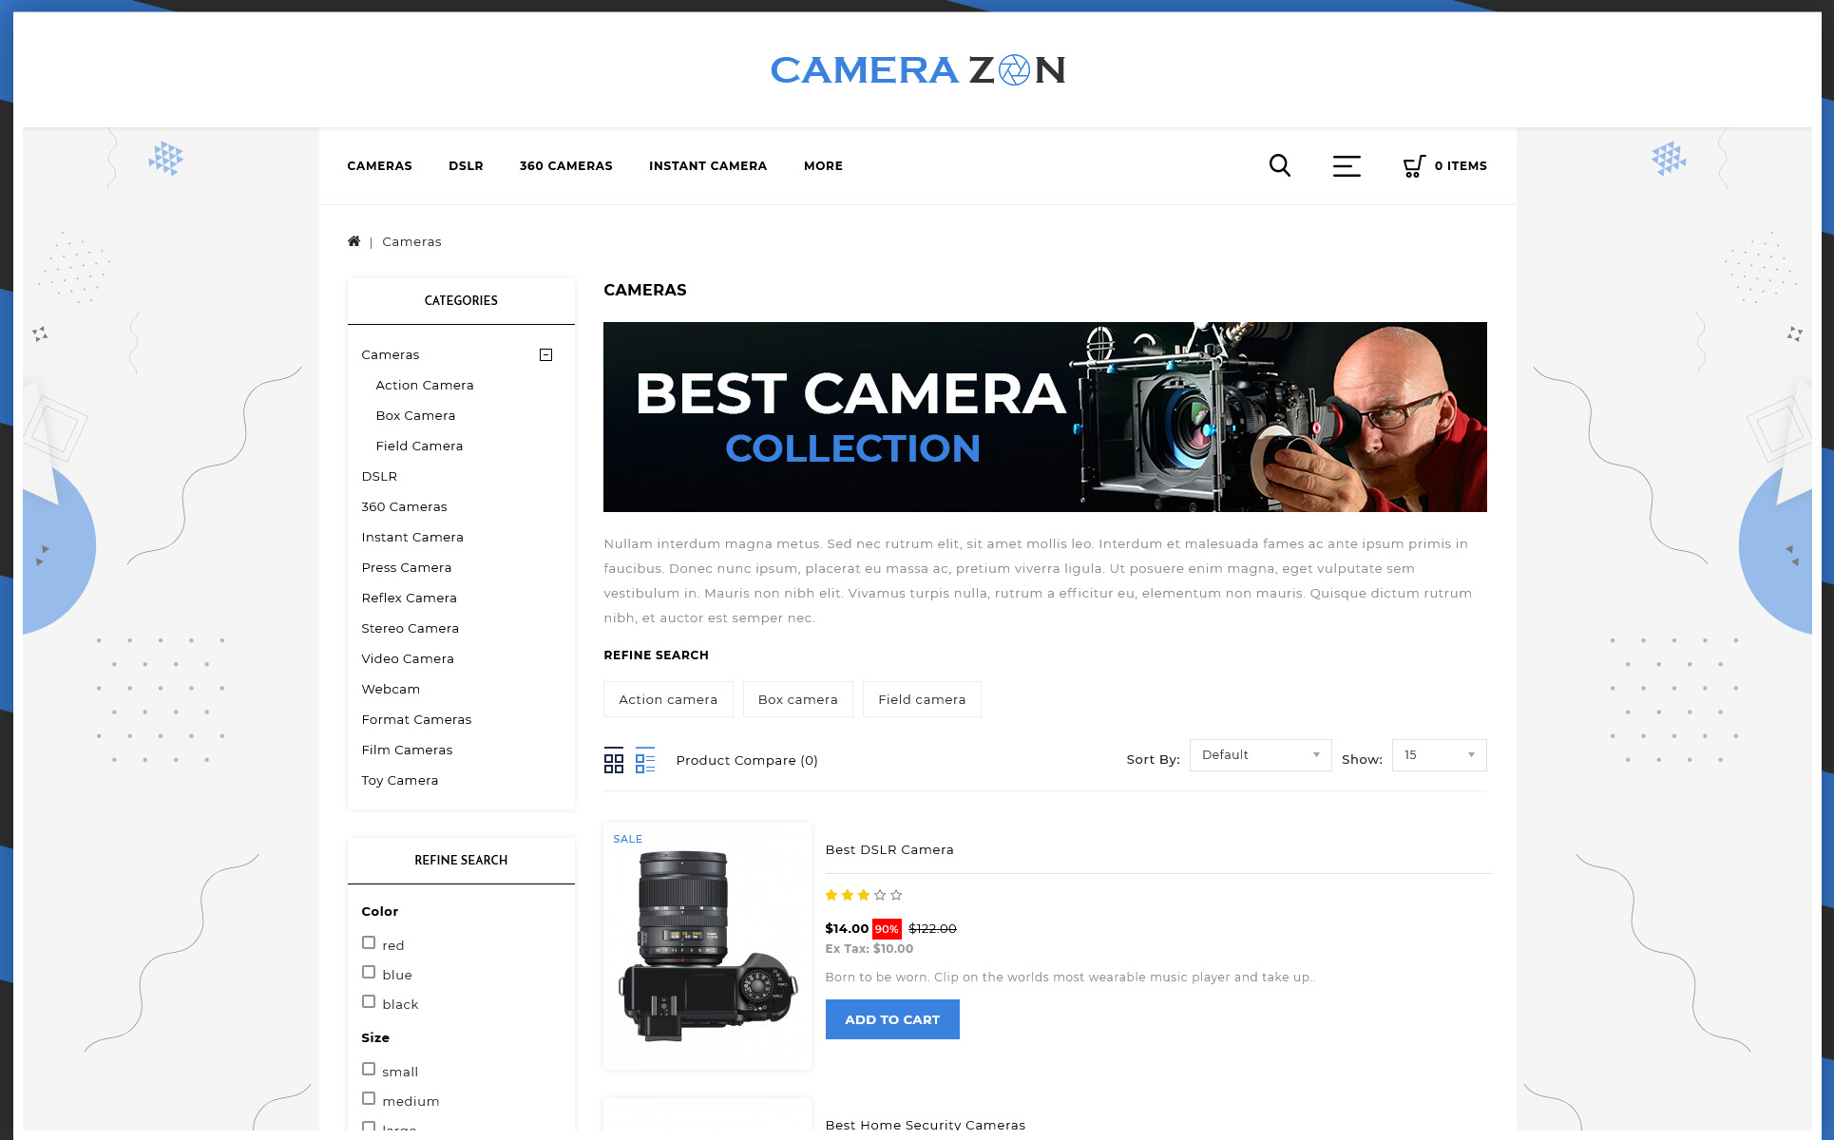Screen dimensions: 1834x1140
Task: Refine search by Field camera
Action: pos(922,699)
